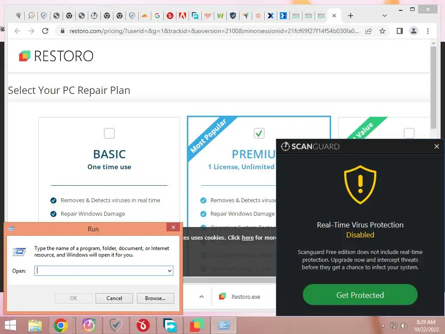
Task: Open Chrome's three-dot menu
Action: pyautogui.click(x=428, y=31)
